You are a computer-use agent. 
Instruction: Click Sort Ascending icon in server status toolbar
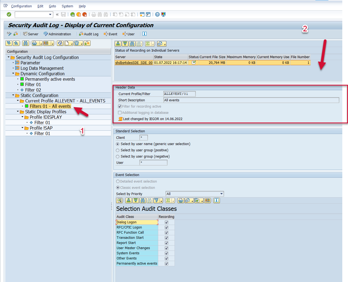pyautogui.click(x=118, y=44)
